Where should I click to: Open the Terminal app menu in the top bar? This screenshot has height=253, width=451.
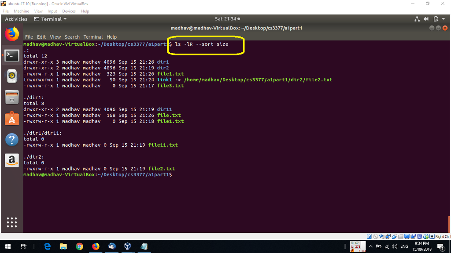click(x=50, y=19)
